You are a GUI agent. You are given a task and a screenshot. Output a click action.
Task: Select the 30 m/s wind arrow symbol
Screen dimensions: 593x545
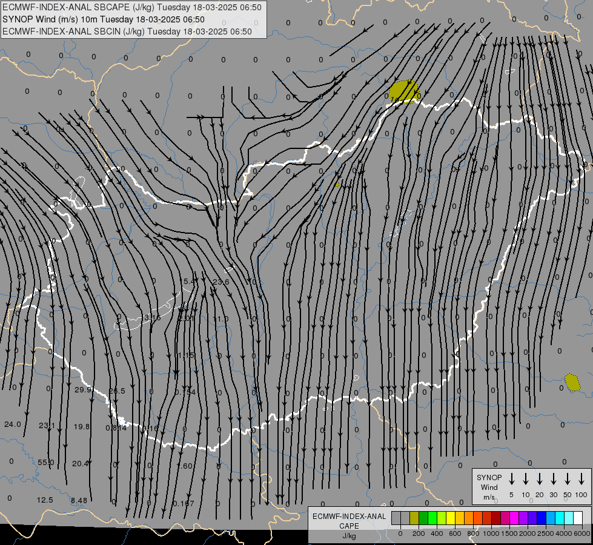[x=553, y=479]
